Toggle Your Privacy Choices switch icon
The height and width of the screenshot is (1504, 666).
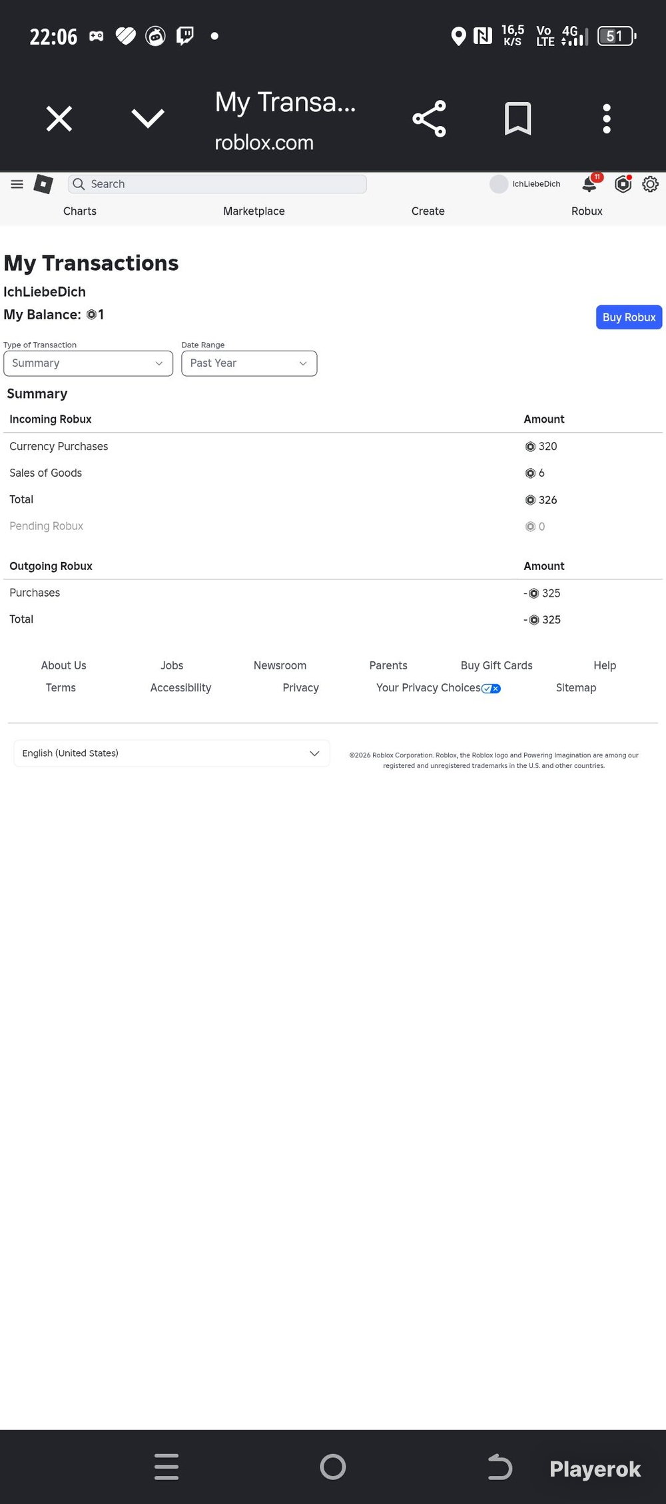click(x=491, y=689)
